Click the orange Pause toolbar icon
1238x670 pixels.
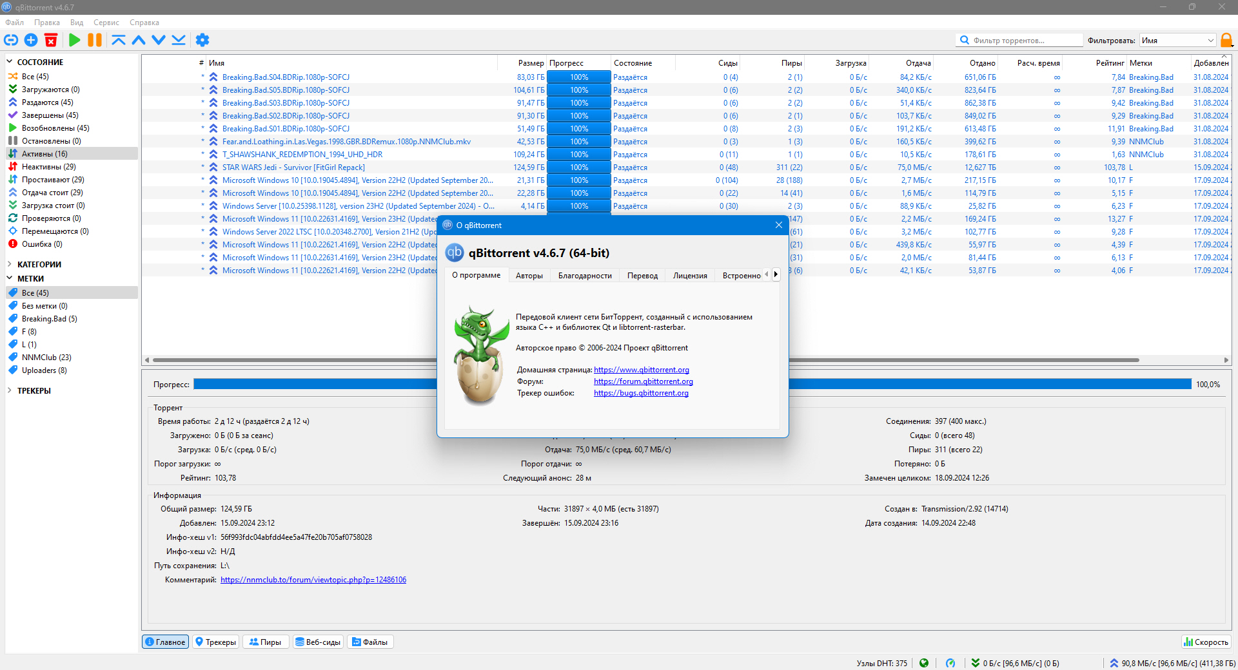[95, 40]
